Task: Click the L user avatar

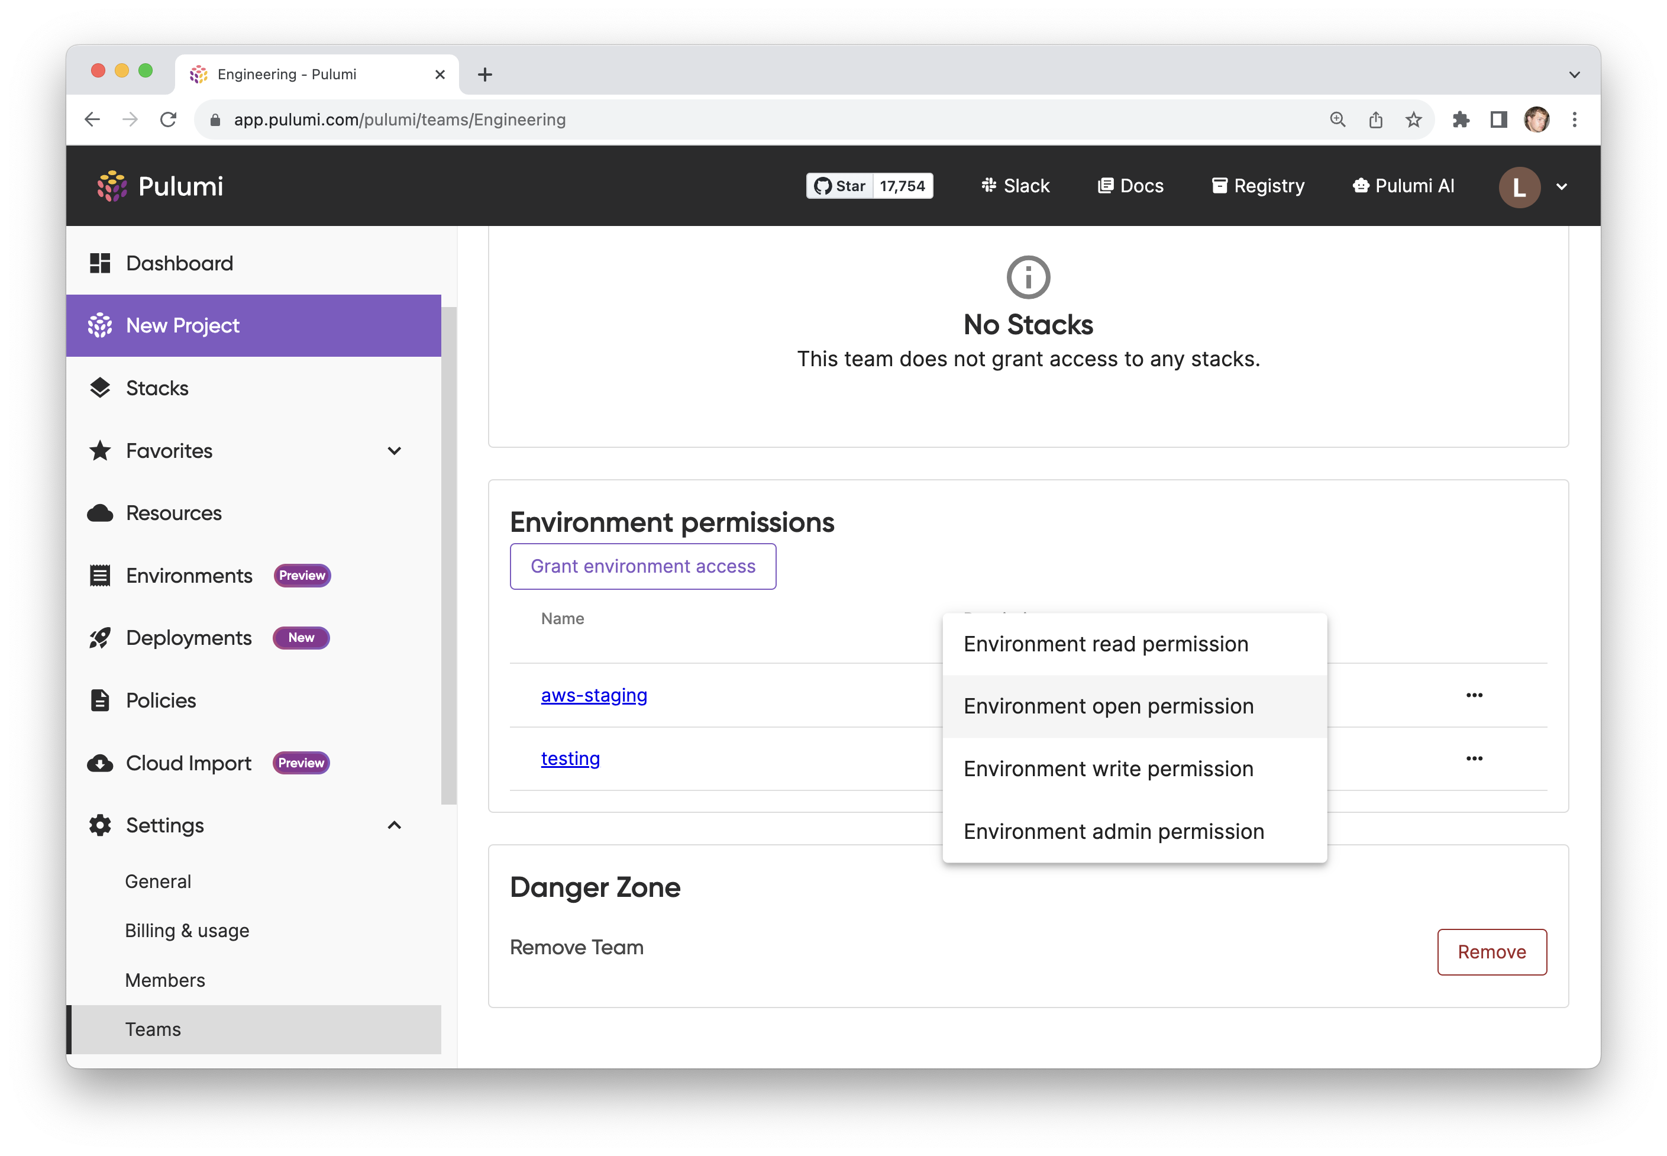Action: (x=1519, y=187)
